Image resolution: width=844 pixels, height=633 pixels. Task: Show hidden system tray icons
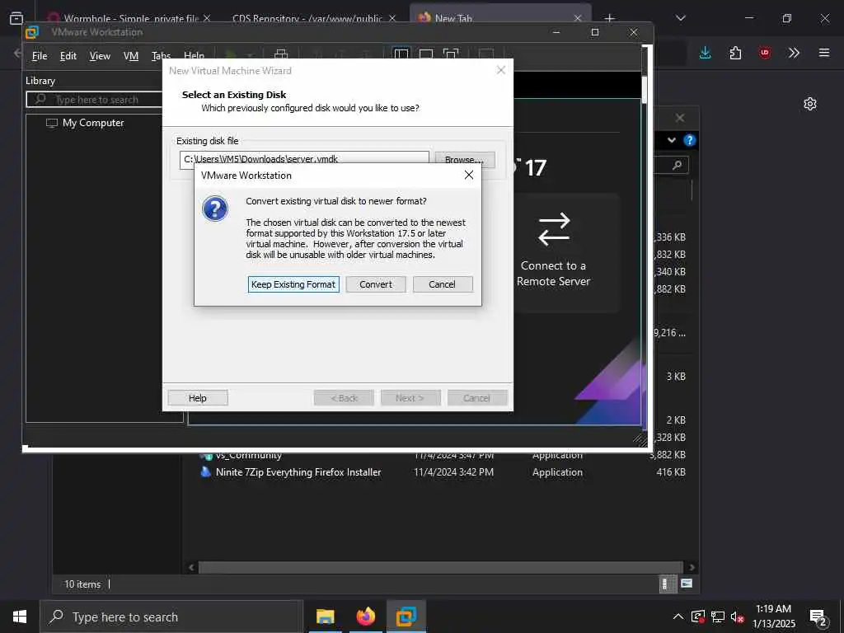click(678, 617)
